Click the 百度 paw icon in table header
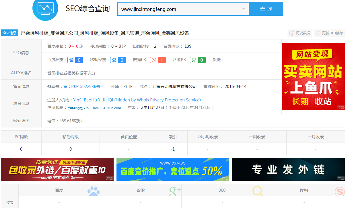The width and height of the screenshot is (346, 208). click(94, 191)
